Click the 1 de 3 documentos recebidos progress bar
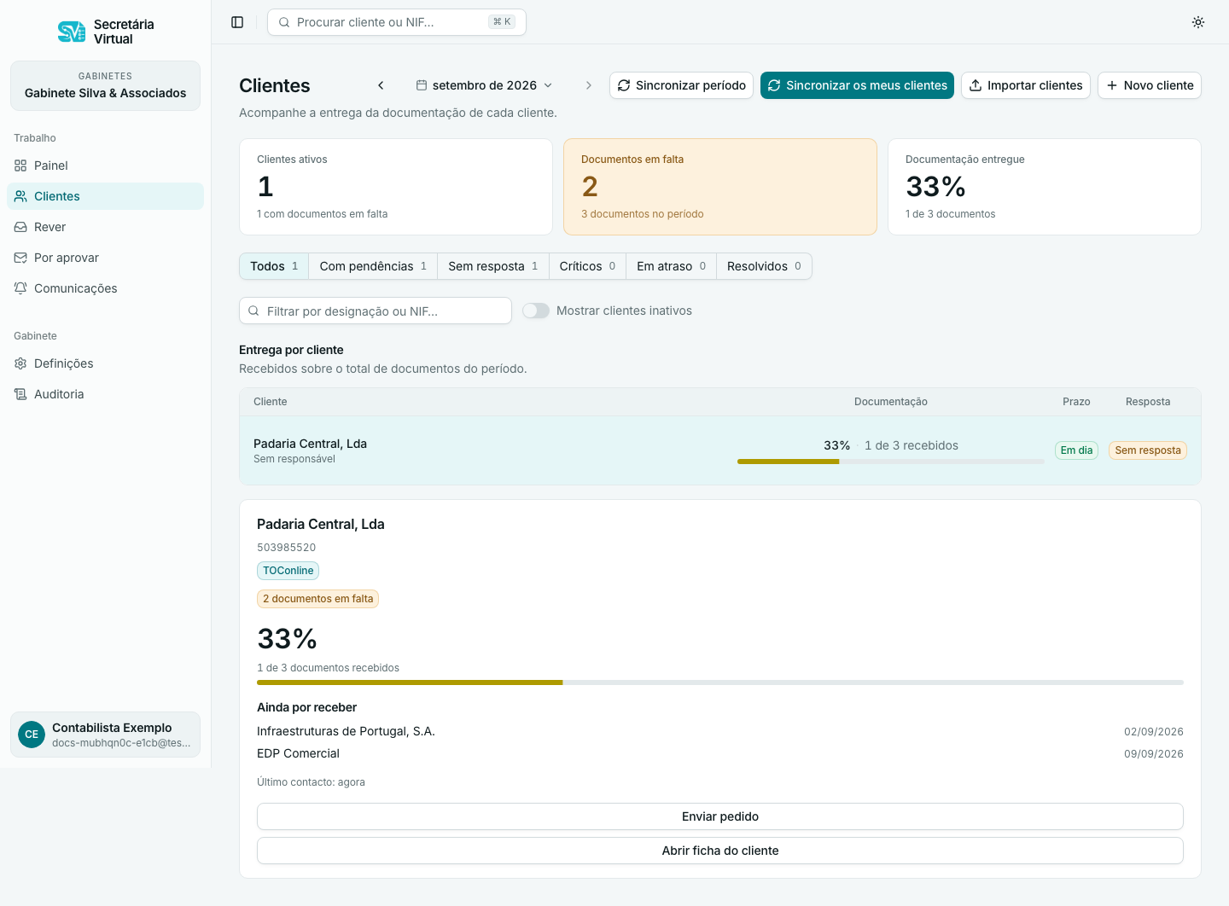This screenshot has width=1229, height=906. tap(720, 682)
